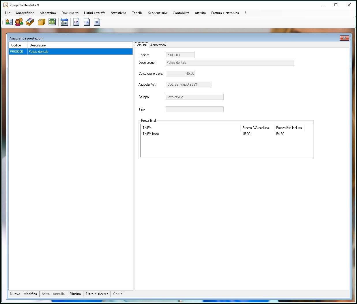Close the Anagrafica prestazioni panel
Image resolution: width=357 pixels, height=304 pixels.
[344, 38]
